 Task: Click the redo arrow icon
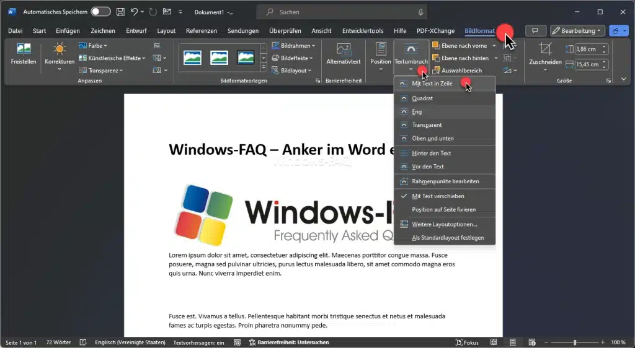153,12
